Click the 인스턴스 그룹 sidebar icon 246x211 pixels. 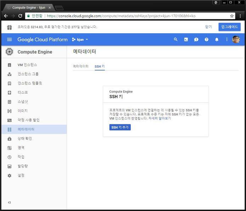tap(10, 74)
